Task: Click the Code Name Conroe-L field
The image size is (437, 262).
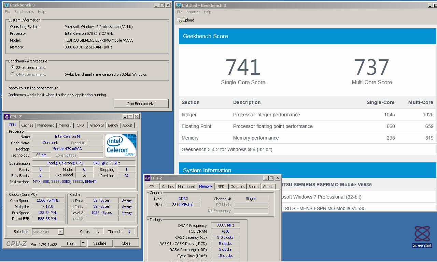Action: tap(50, 143)
